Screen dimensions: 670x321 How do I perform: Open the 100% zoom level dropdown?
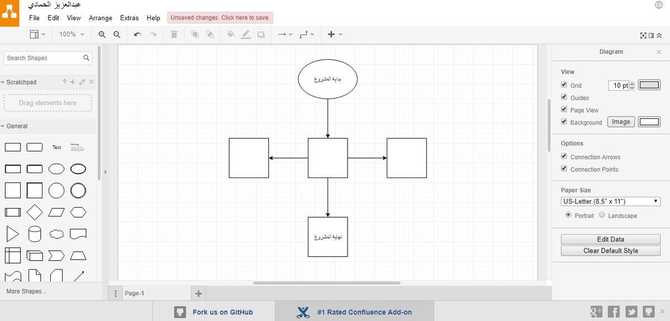click(x=72, y=35)
